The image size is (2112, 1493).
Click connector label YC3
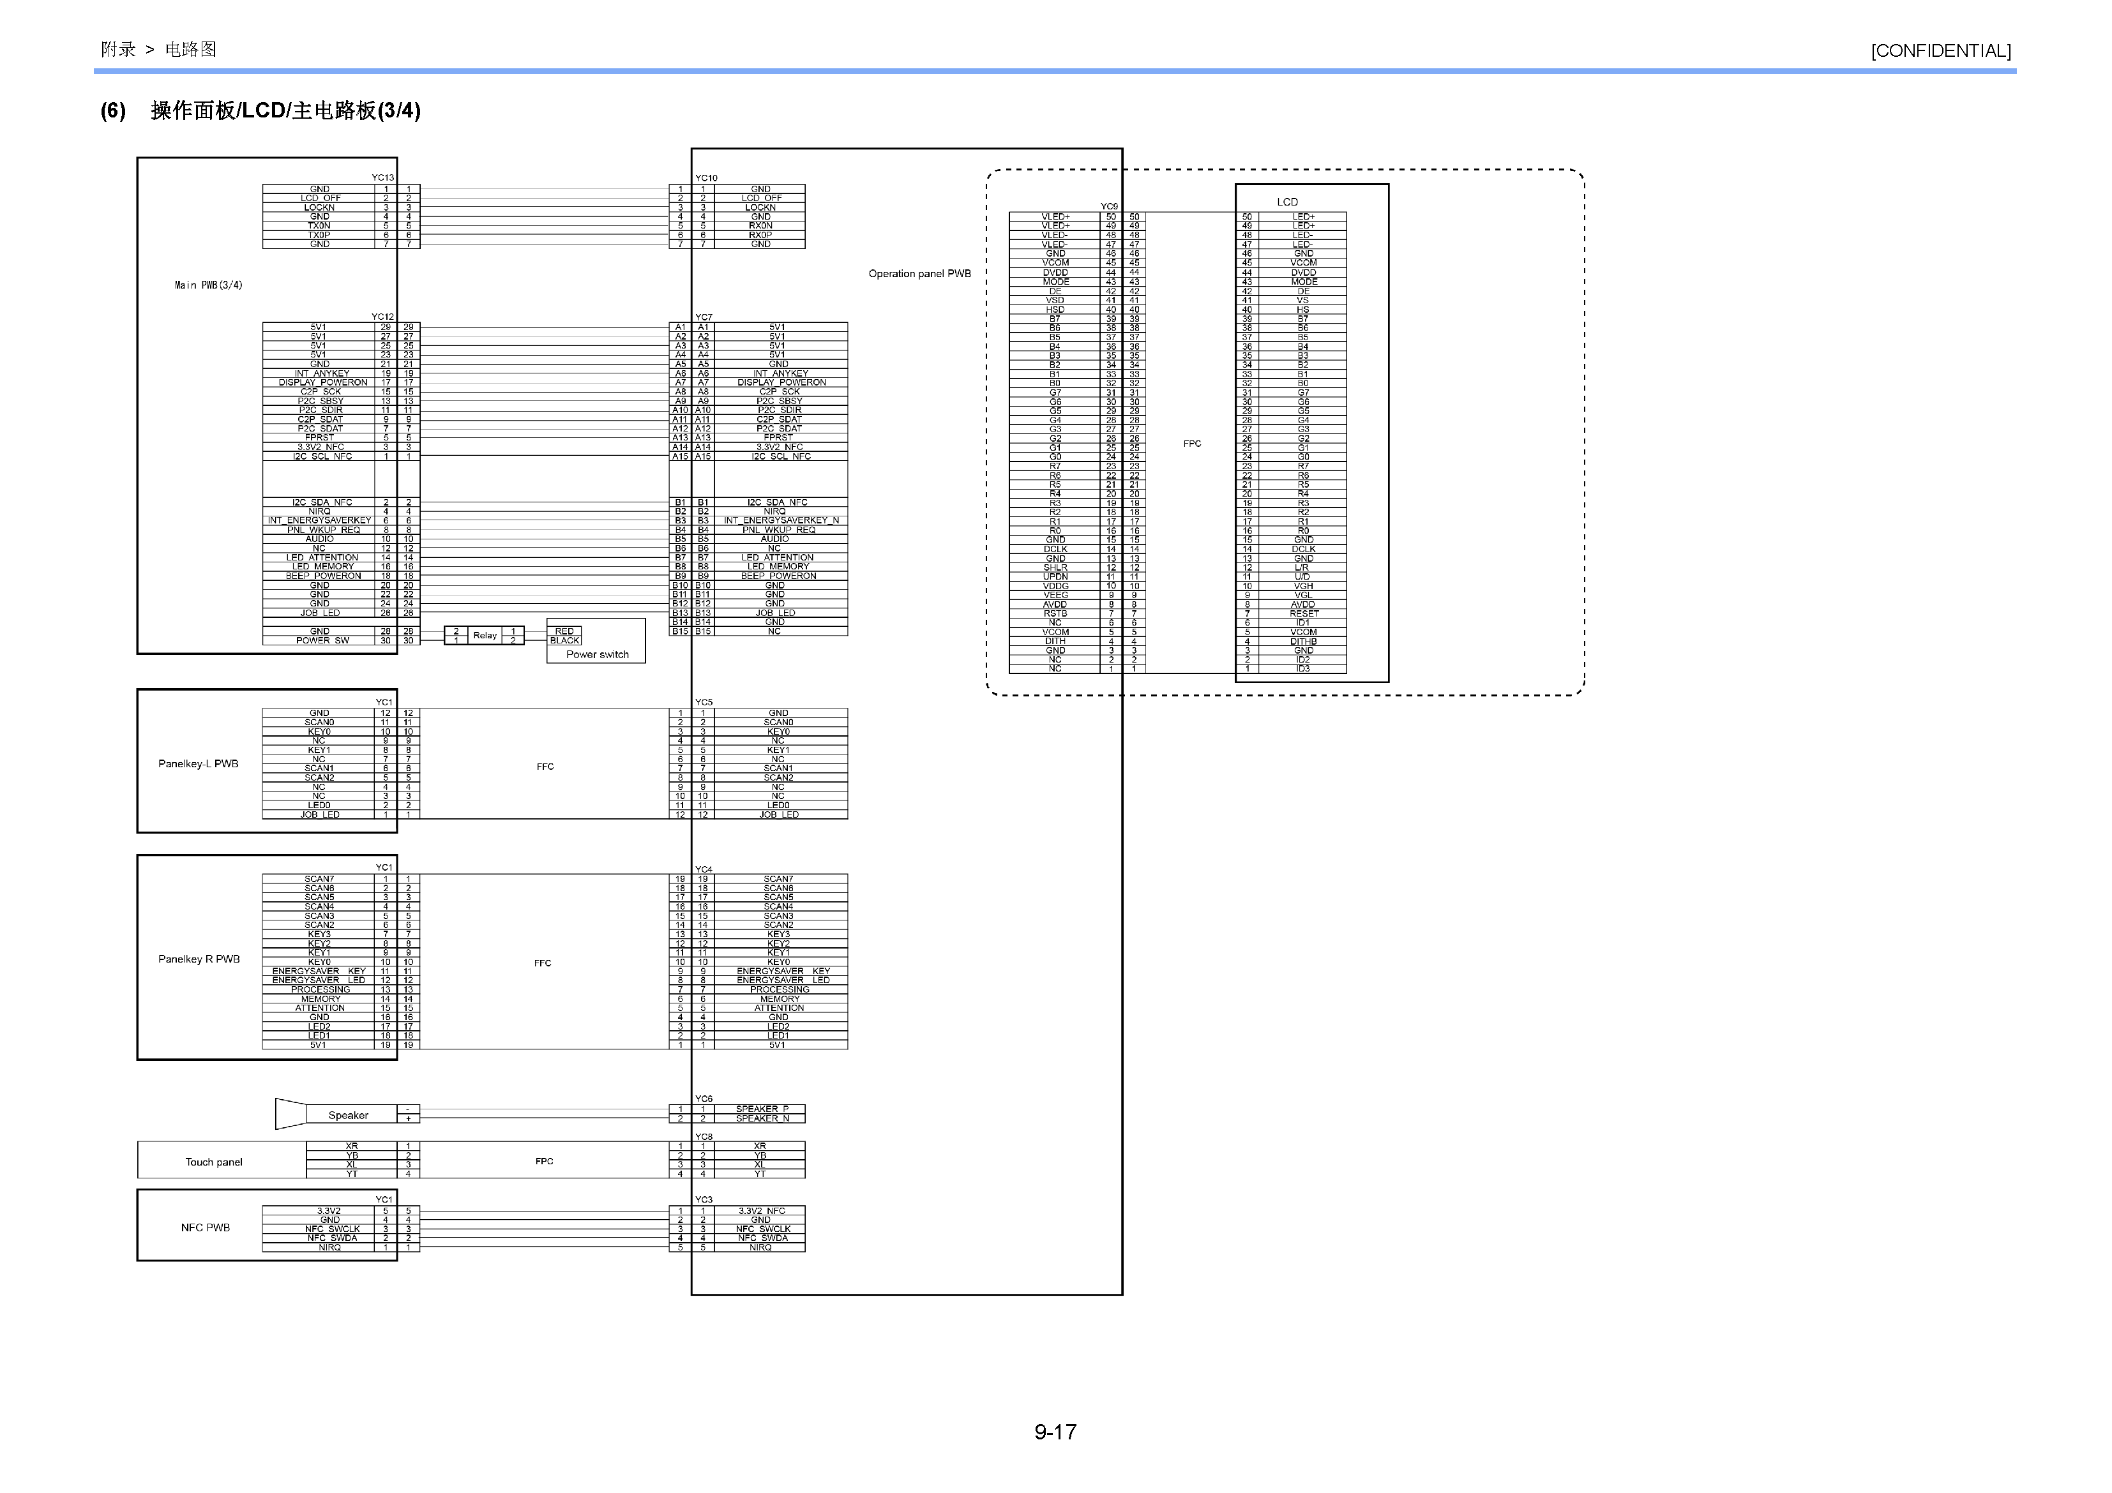[x=704, y=1199]
